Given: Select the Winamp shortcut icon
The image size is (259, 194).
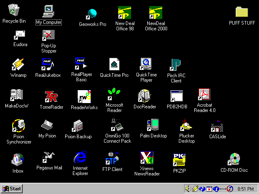Looking at the screenshot, I should (17, 65).
